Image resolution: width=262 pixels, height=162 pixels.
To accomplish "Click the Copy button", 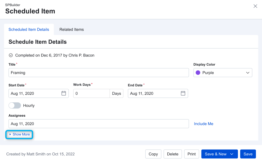I will pos(153,154).
